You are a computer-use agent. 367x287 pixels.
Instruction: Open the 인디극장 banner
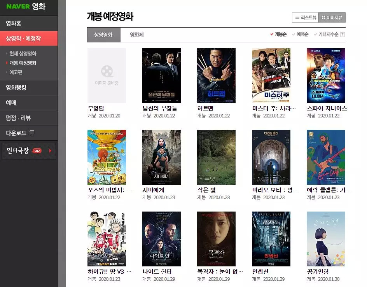28,151
